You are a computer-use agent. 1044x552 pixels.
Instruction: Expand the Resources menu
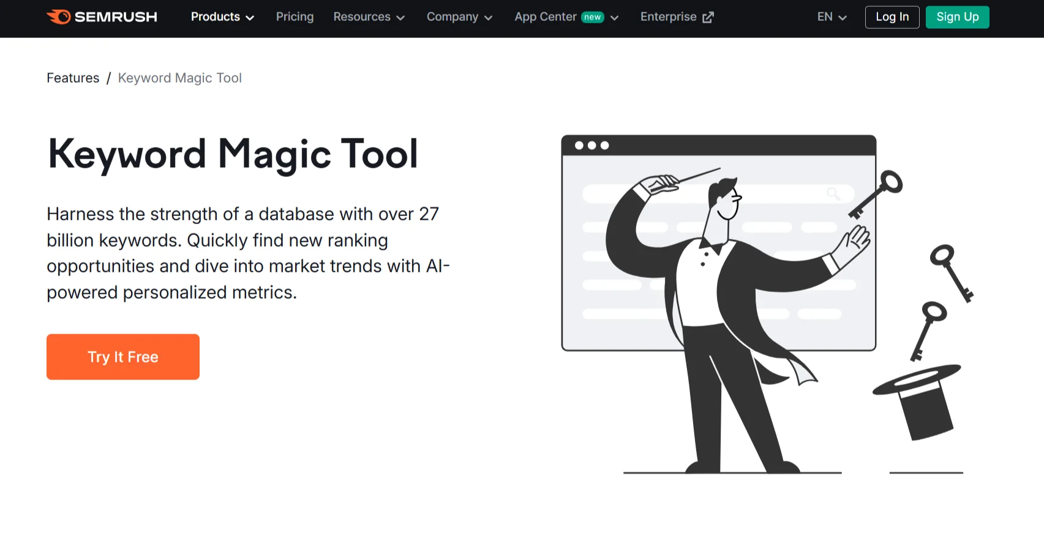369,17
